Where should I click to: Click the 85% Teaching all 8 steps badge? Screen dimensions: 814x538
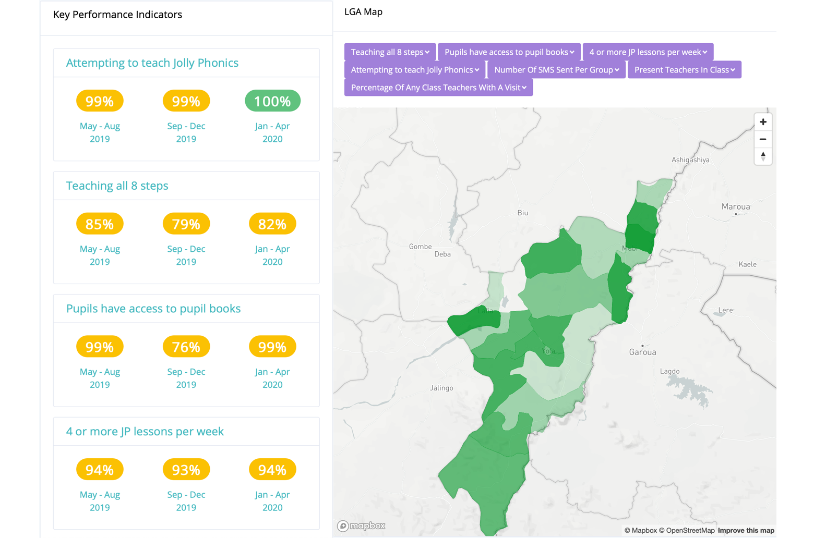pos(100,224)
